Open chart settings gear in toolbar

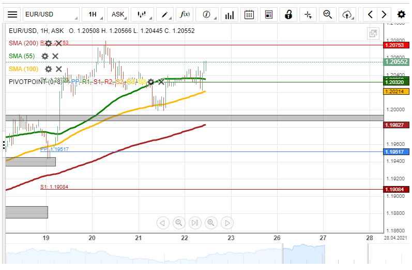[x=401, y=14]
